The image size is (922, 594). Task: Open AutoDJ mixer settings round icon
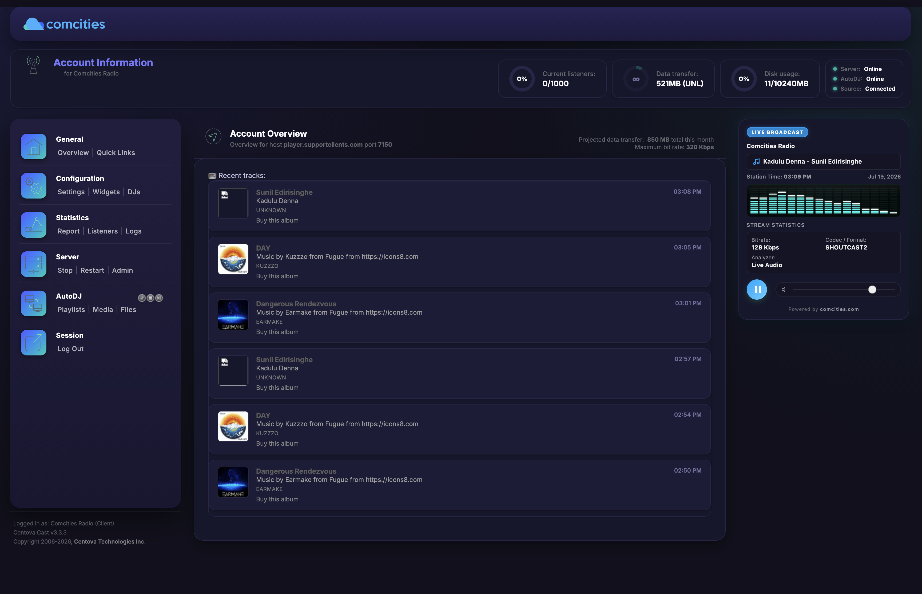tap(142, 298)
